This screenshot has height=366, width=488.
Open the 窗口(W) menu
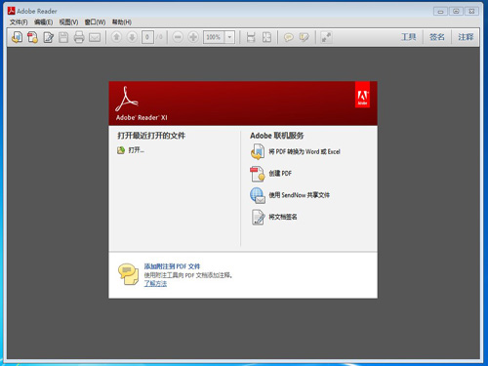95,22
